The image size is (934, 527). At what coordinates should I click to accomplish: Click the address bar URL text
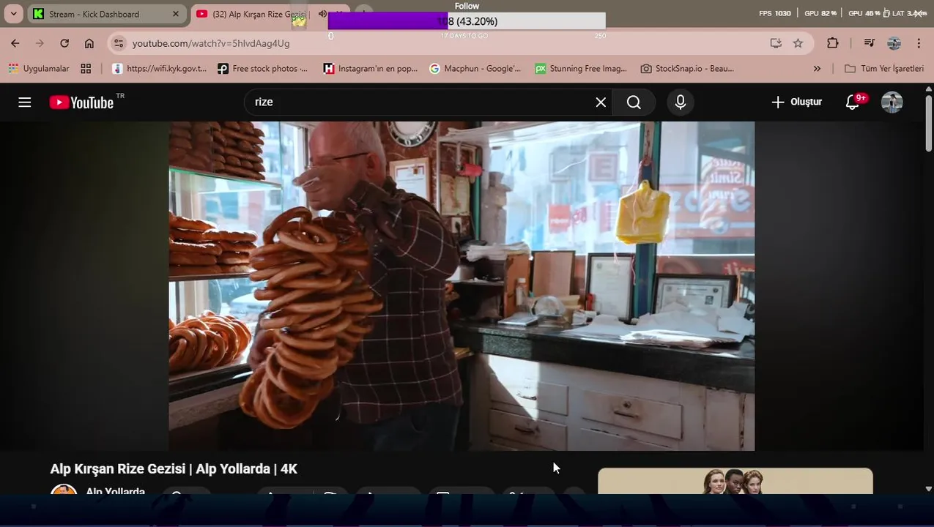click(211, 43)
